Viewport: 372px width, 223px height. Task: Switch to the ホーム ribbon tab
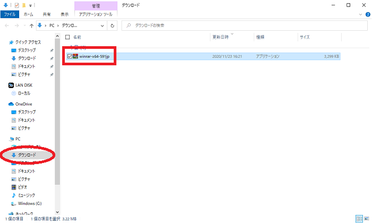(29, 14)
